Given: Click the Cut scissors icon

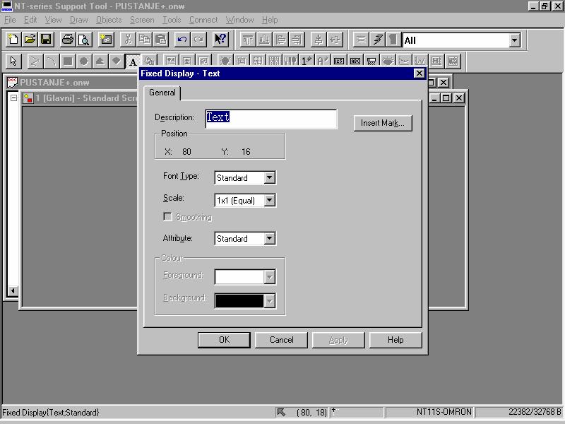Looking at the screenshot, I should 129,40.
